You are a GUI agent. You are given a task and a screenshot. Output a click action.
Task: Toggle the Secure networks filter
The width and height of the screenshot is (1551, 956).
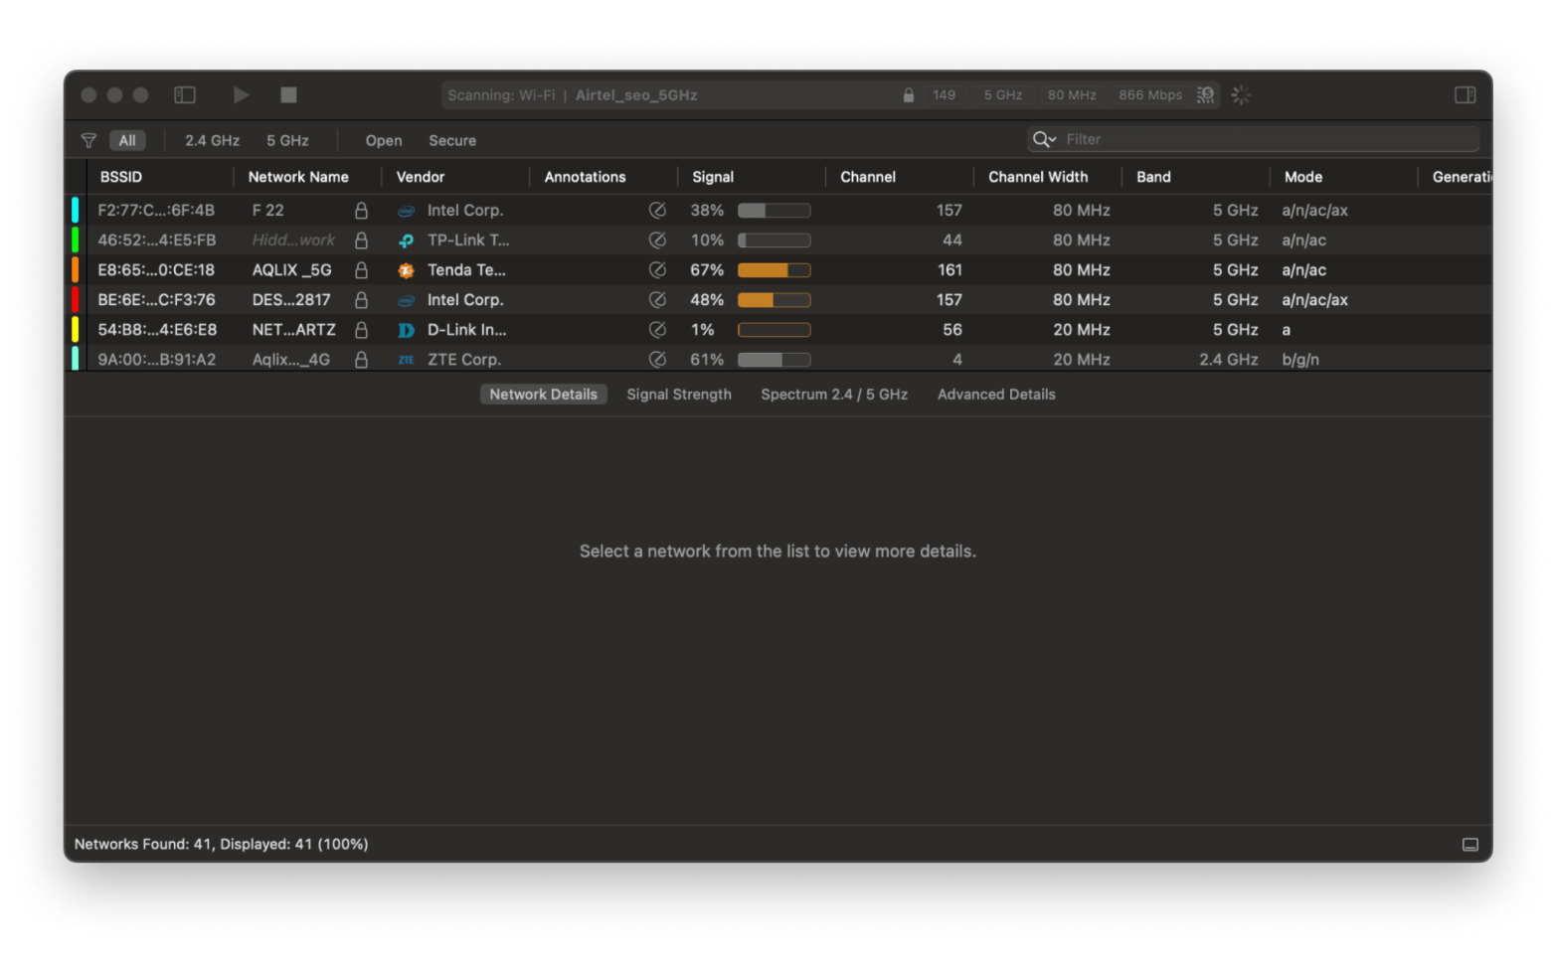coord(451,140)
